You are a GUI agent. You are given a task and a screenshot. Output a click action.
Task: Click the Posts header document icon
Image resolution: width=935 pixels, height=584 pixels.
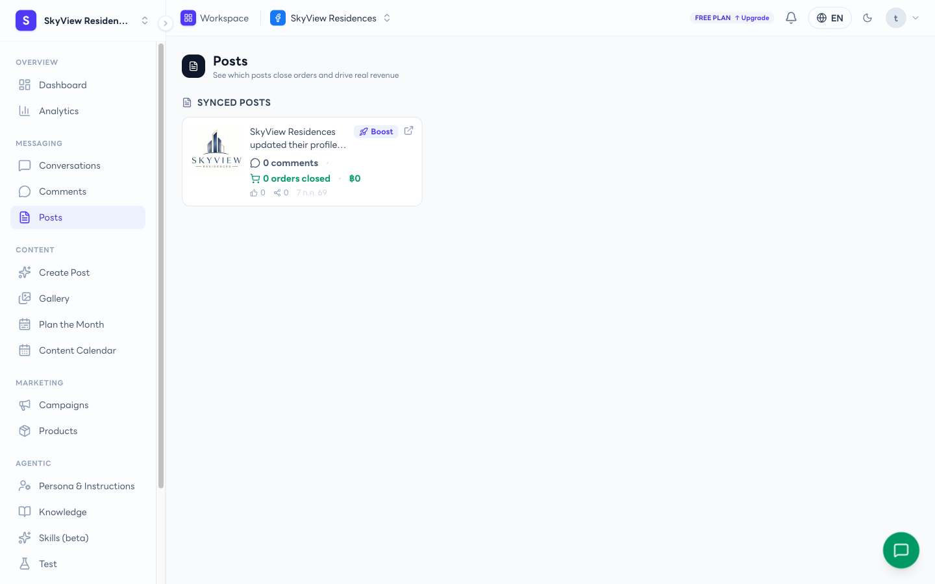(x=193, y=66)
